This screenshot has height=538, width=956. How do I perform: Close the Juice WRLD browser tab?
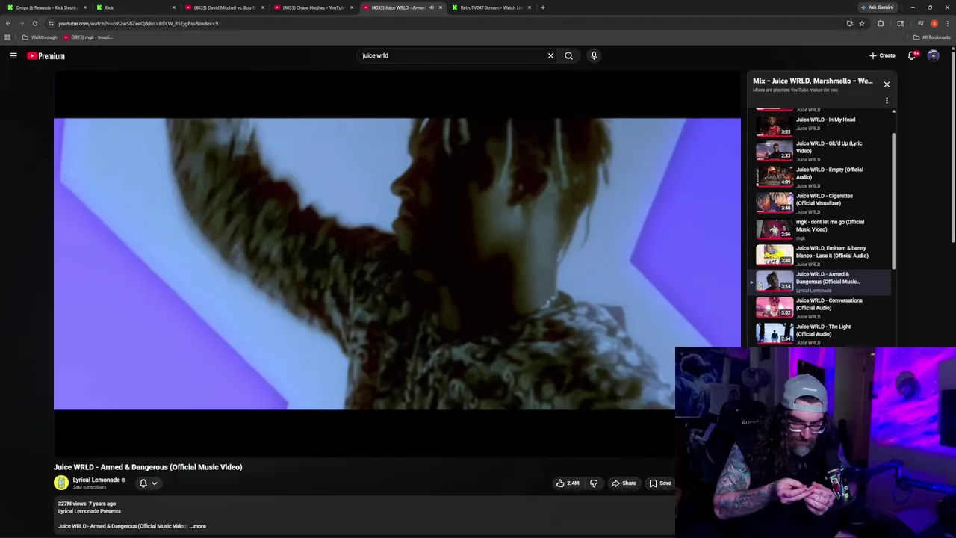point(440,7)
